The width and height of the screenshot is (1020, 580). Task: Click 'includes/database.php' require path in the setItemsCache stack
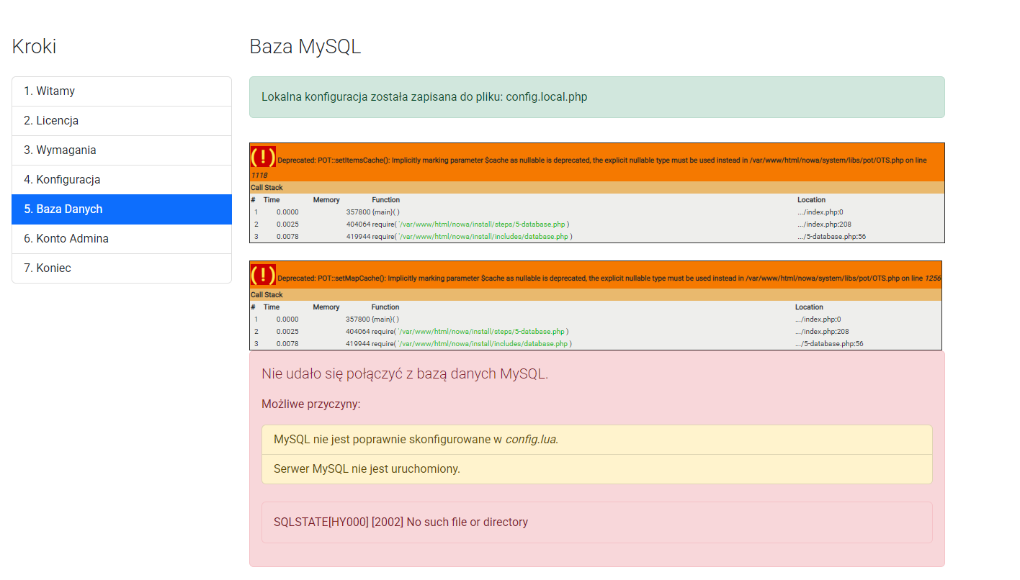[484, 237]
